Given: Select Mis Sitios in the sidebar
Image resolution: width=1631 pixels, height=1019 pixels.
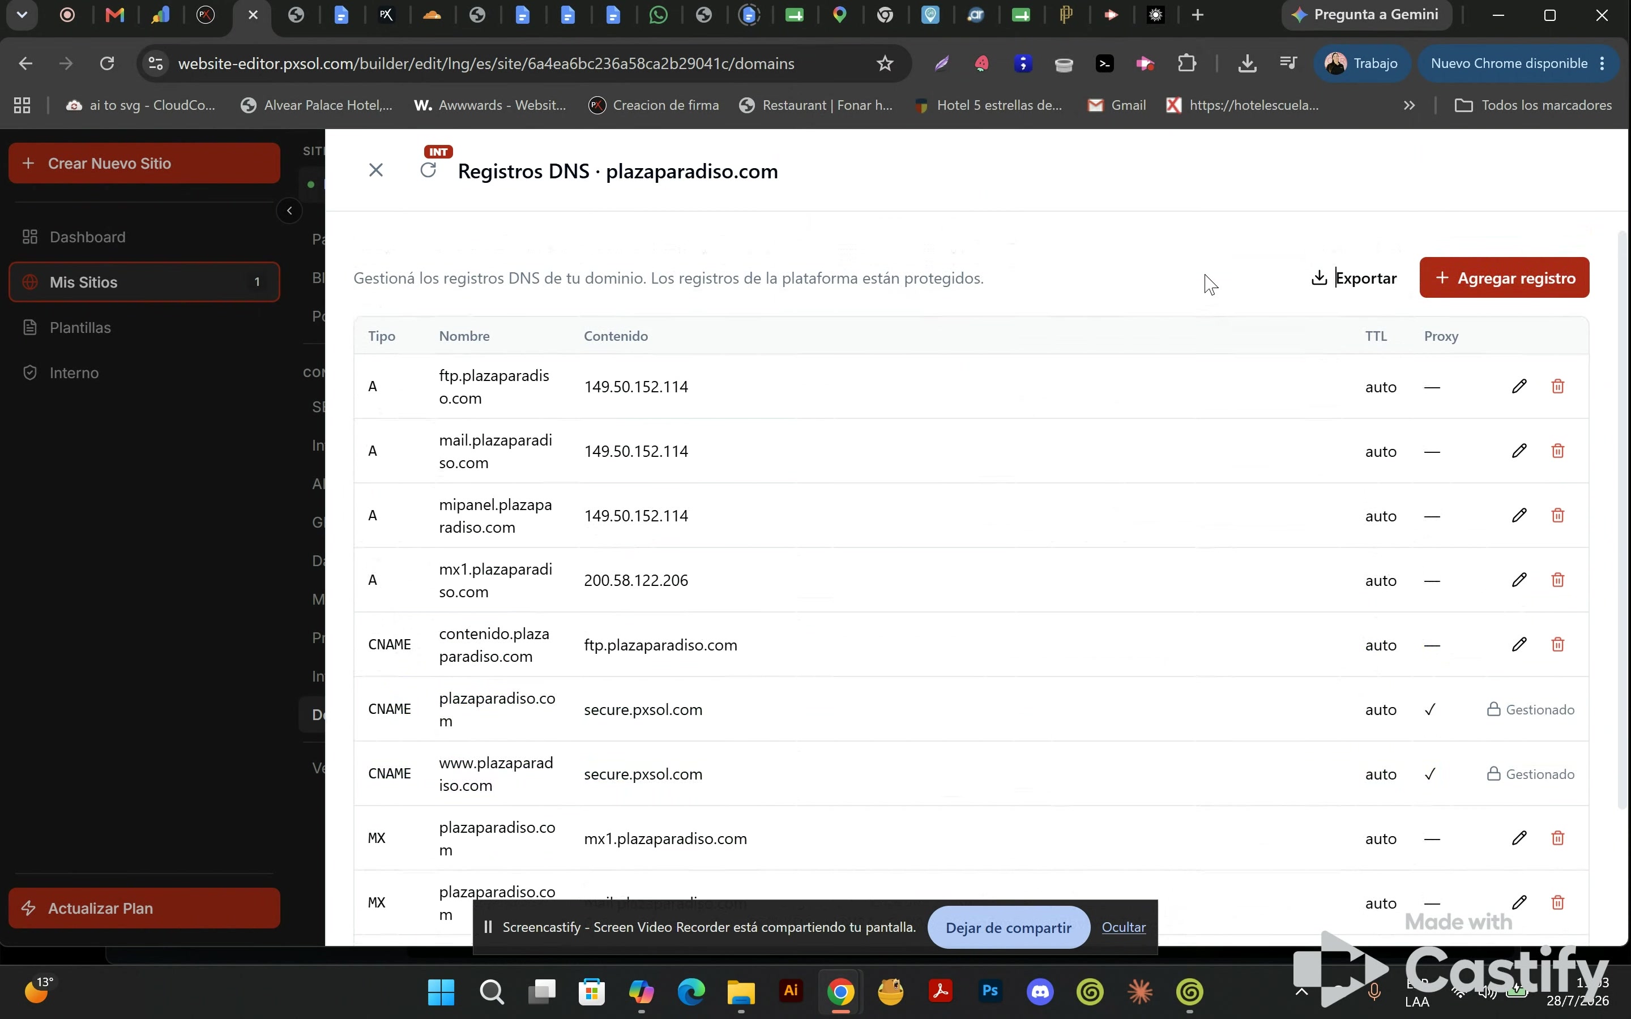Looking at the screenshot, I should click(x=144, y=282).
